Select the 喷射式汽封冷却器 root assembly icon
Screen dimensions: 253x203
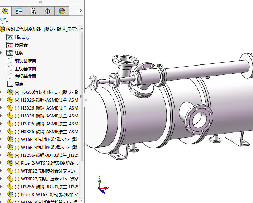pyautogui.click(x=3, y=29)
